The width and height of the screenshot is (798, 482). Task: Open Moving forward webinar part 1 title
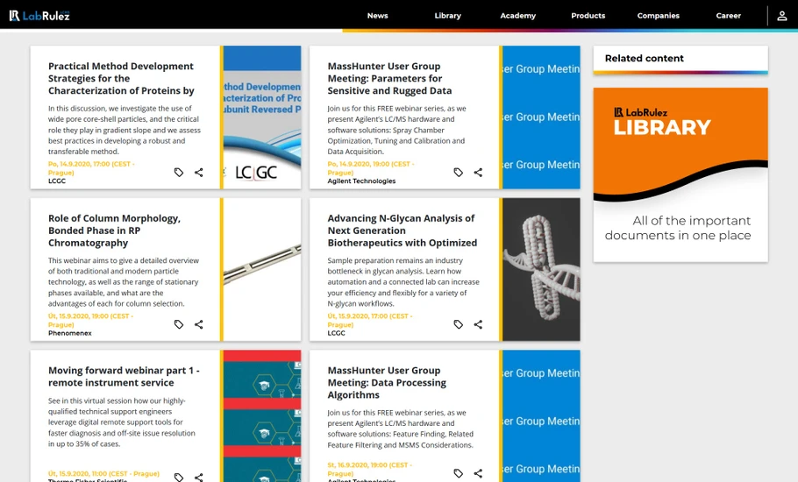(x=124, y=376)
